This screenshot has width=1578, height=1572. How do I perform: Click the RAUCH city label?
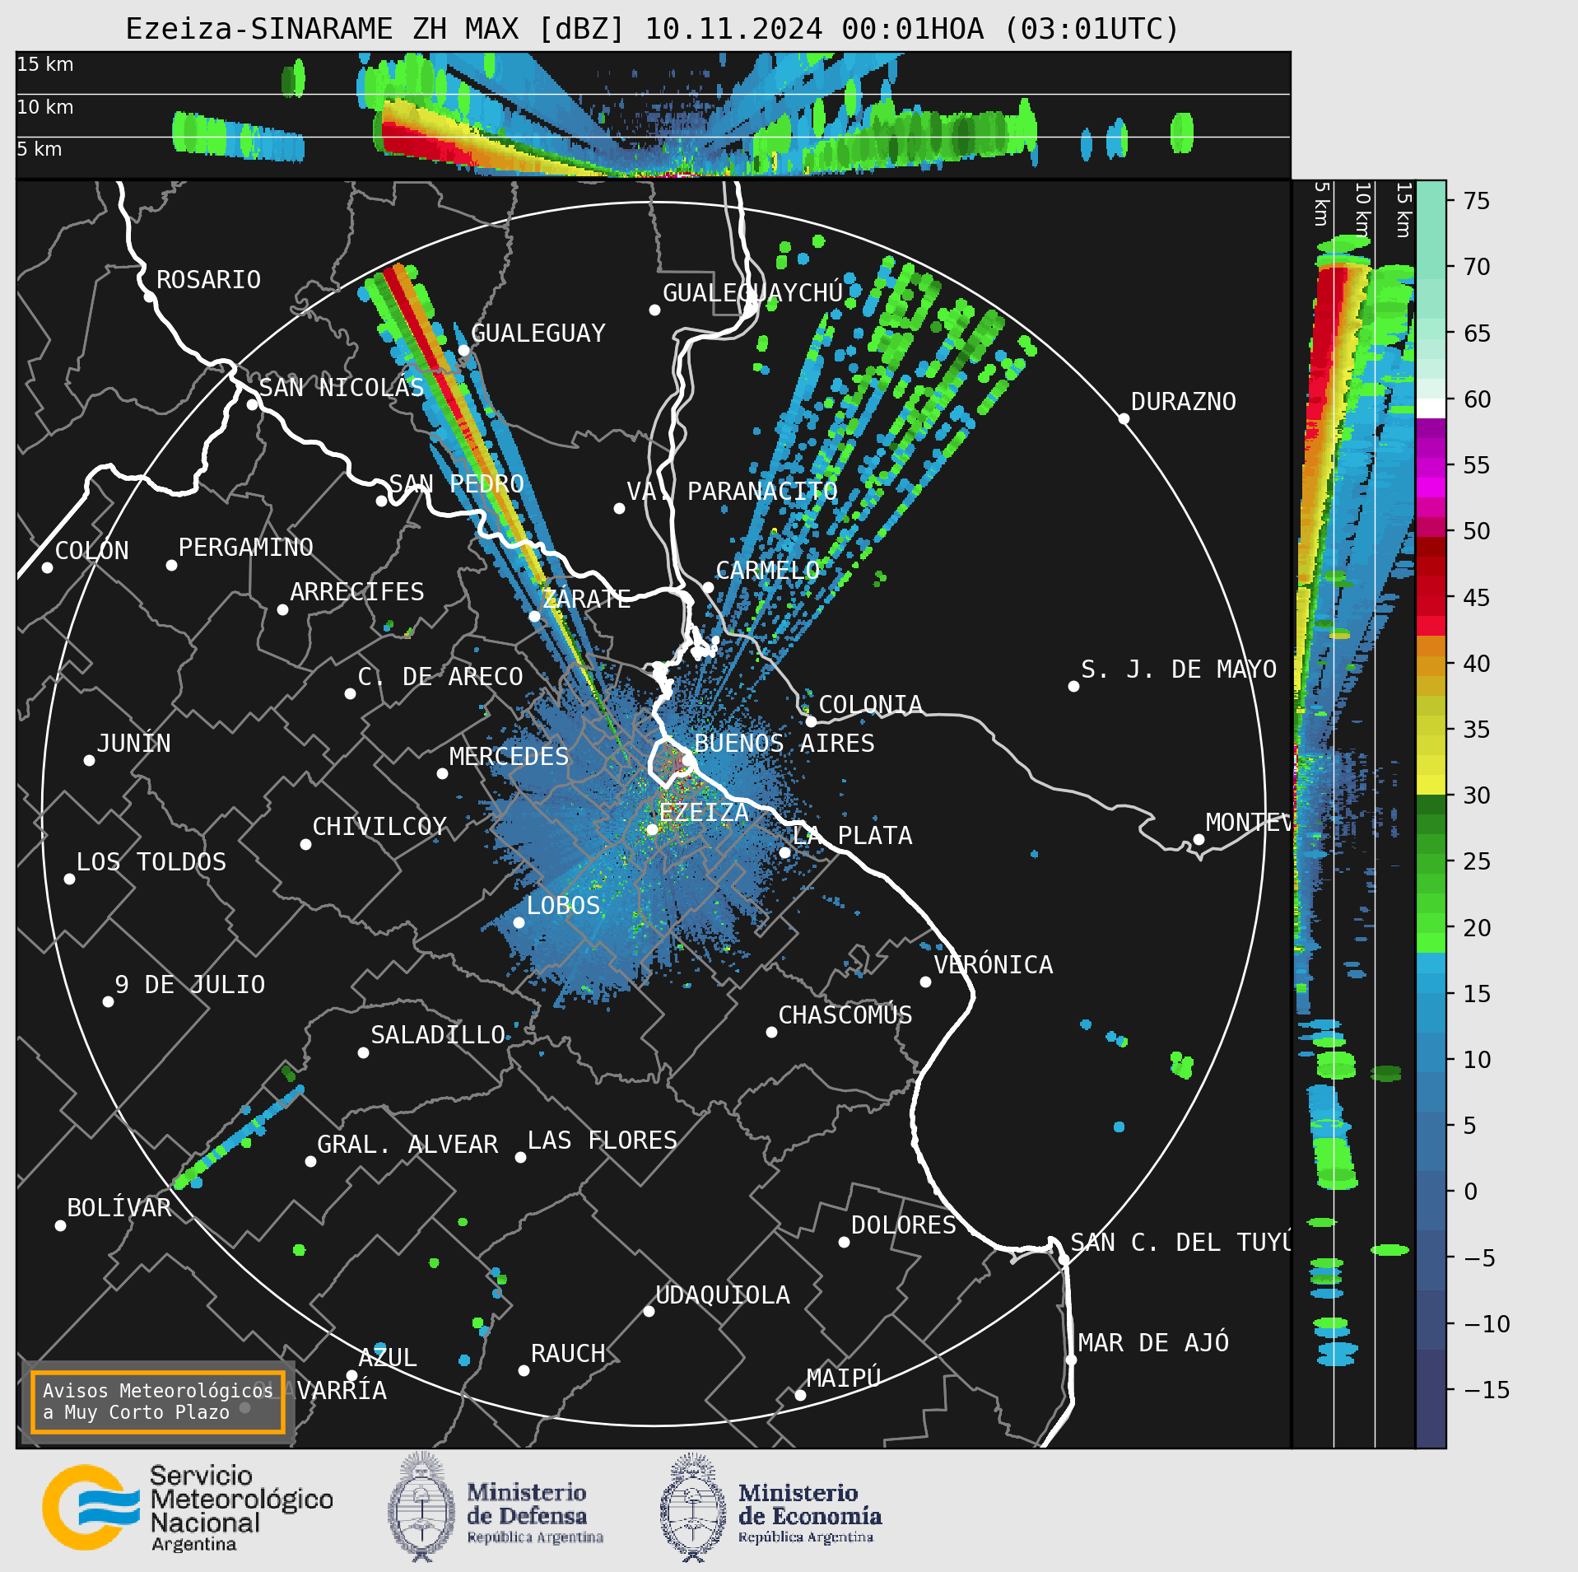pos(567,1354)
